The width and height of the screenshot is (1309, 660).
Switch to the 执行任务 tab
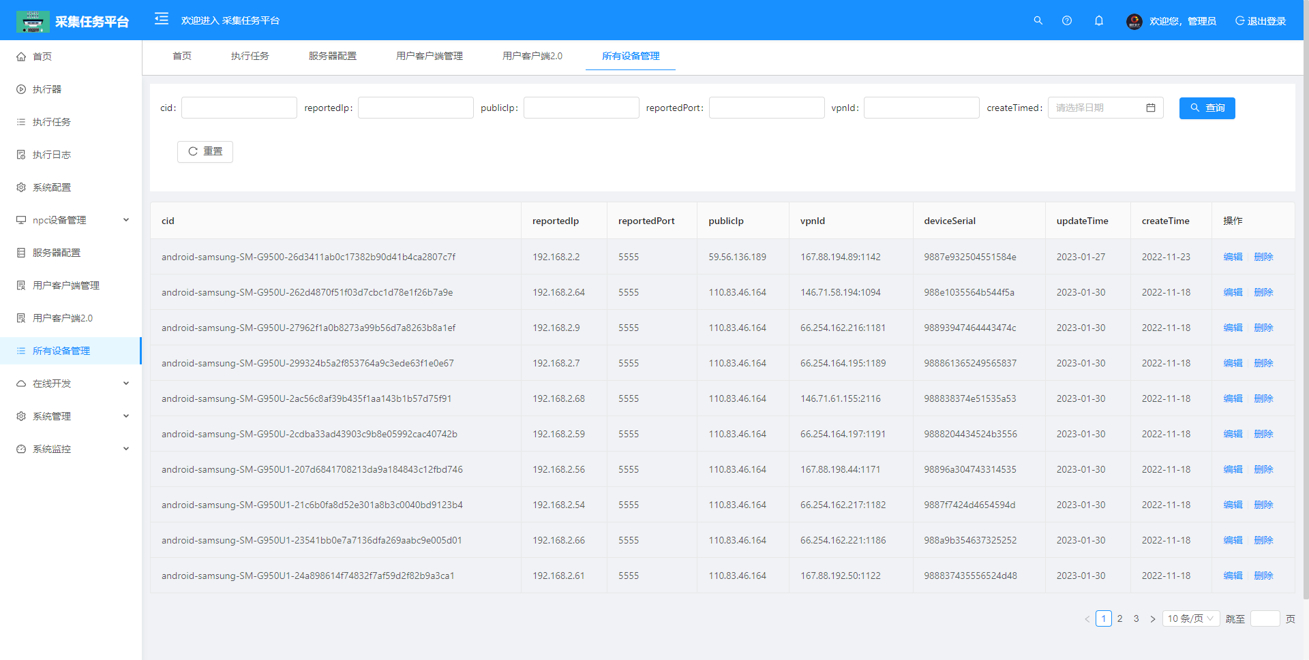pos(250,56)
